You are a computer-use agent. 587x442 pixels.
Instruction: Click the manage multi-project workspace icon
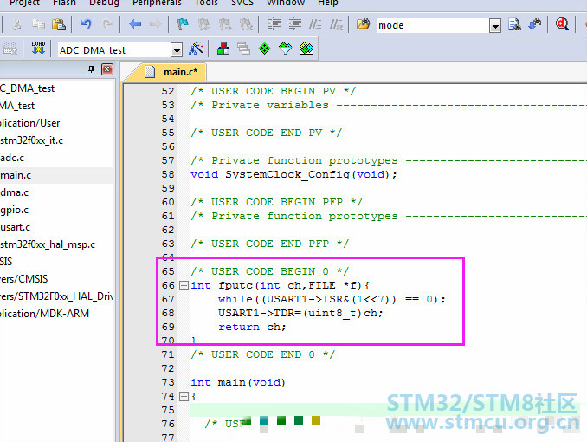[x=243, y=49]
